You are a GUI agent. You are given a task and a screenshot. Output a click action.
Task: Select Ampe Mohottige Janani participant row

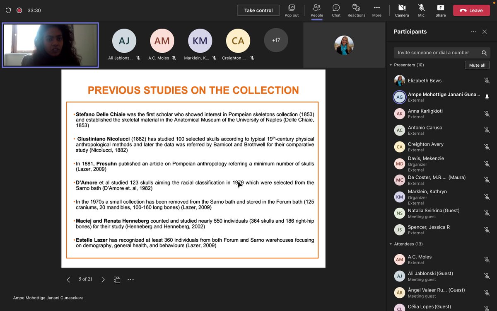(x=442, y=97)
